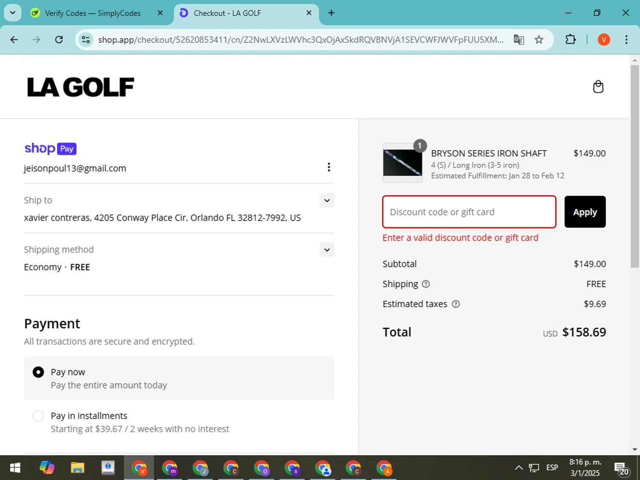Click the browser forward arrow
640x480 pixels.
click(36, 40)
